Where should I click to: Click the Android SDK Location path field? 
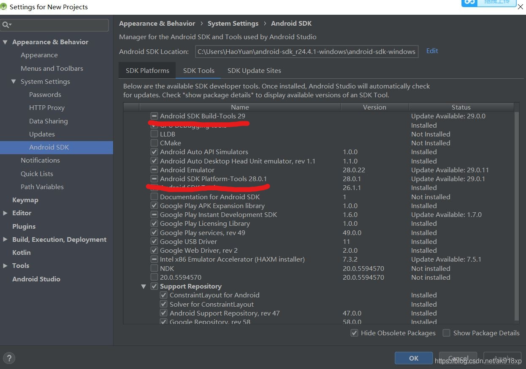[x=307, y=52]
